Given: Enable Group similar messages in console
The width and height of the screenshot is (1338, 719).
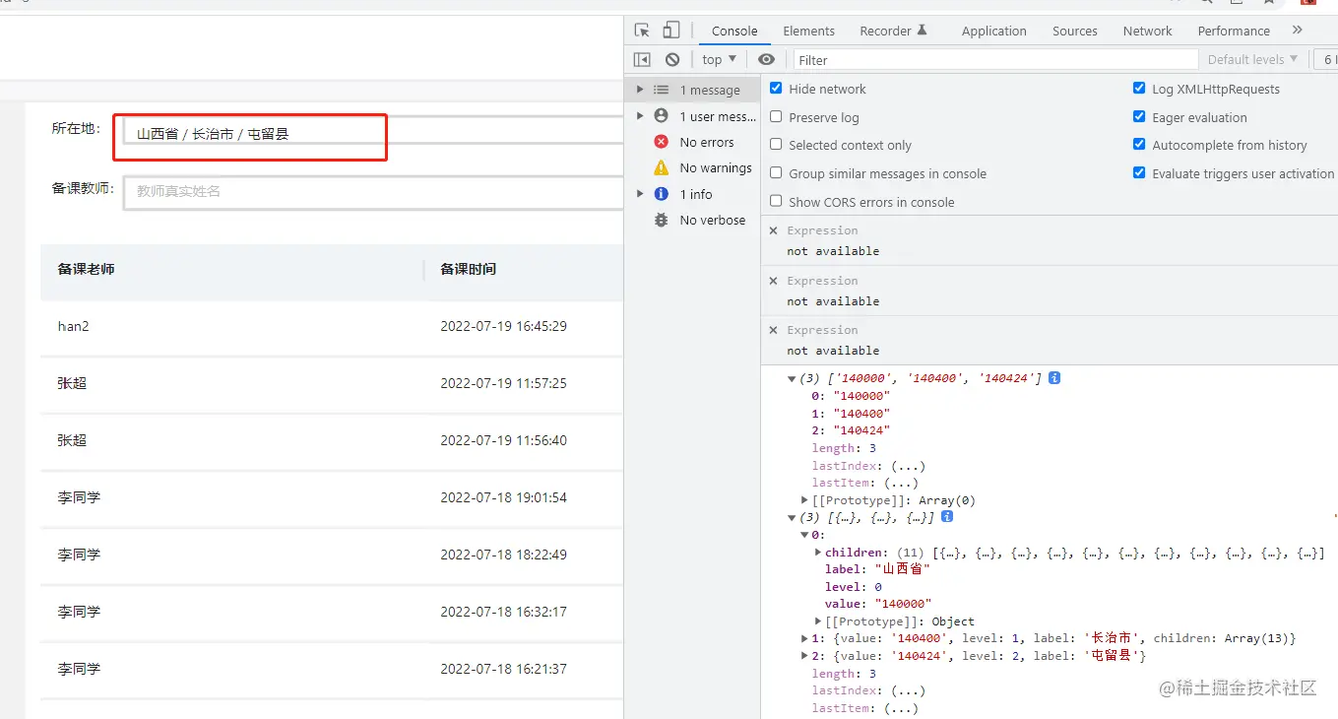Looking at the screenshot, I should [776, 173].
